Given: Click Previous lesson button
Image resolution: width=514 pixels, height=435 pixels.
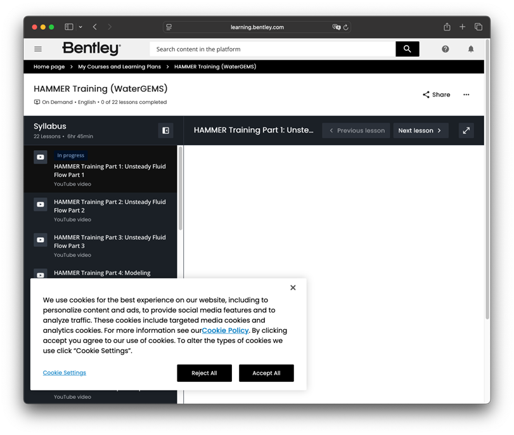Looking at the screenshot, I should pyautogui.click(x=356, y=131).
